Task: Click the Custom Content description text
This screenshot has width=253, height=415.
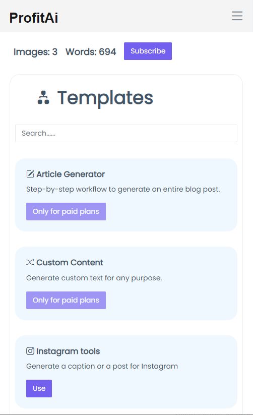Action: 94,278
